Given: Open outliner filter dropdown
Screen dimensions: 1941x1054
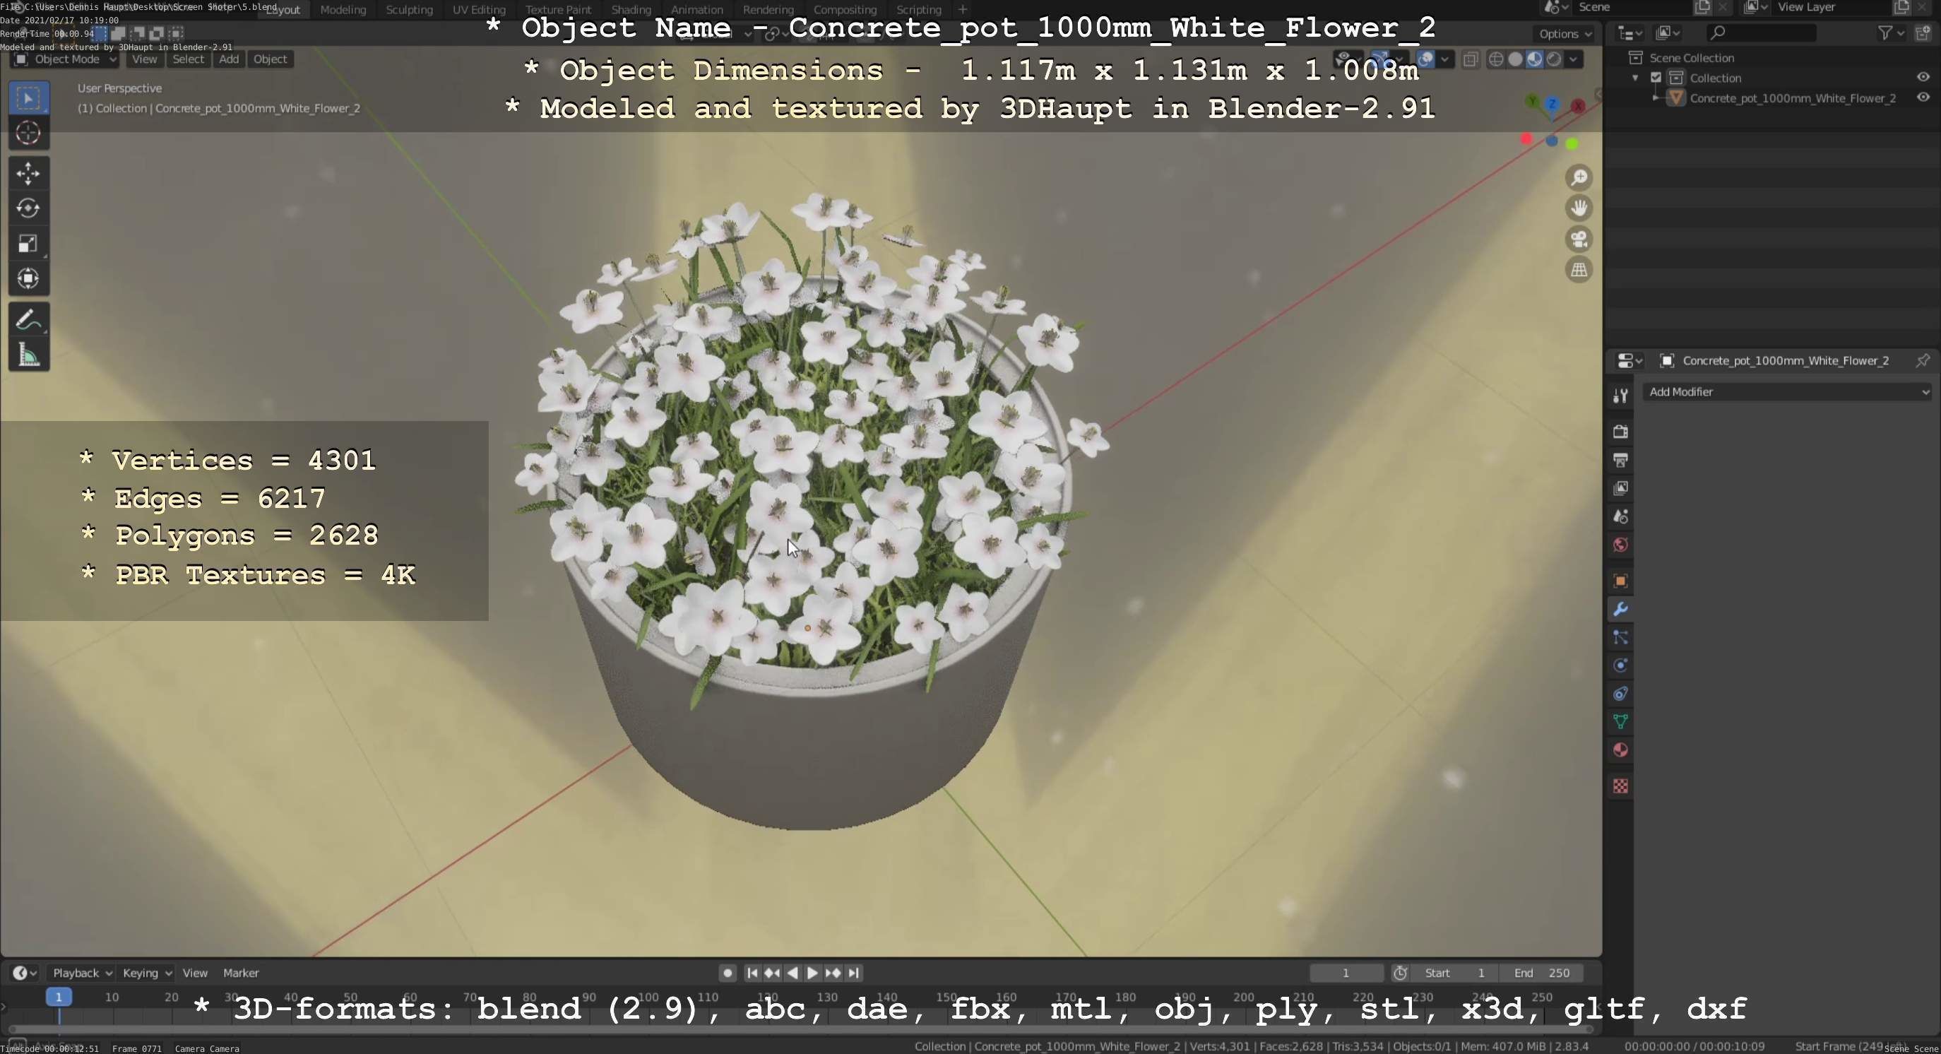Looking at the screenshot, I should [1892, 33].
